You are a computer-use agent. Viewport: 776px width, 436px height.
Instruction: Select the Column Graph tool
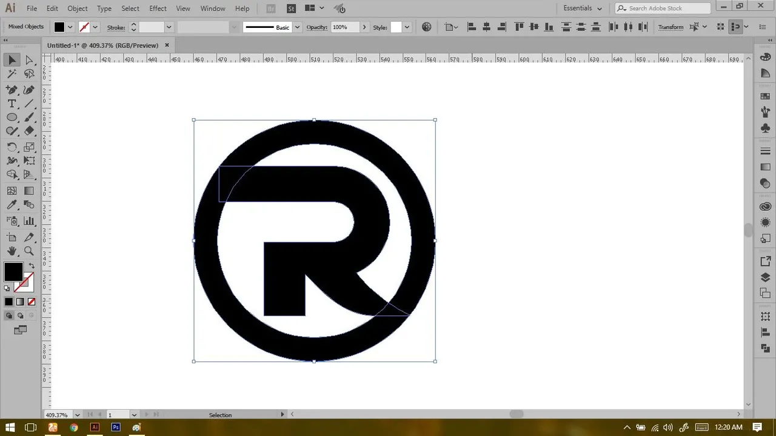[x=29, y=221]
